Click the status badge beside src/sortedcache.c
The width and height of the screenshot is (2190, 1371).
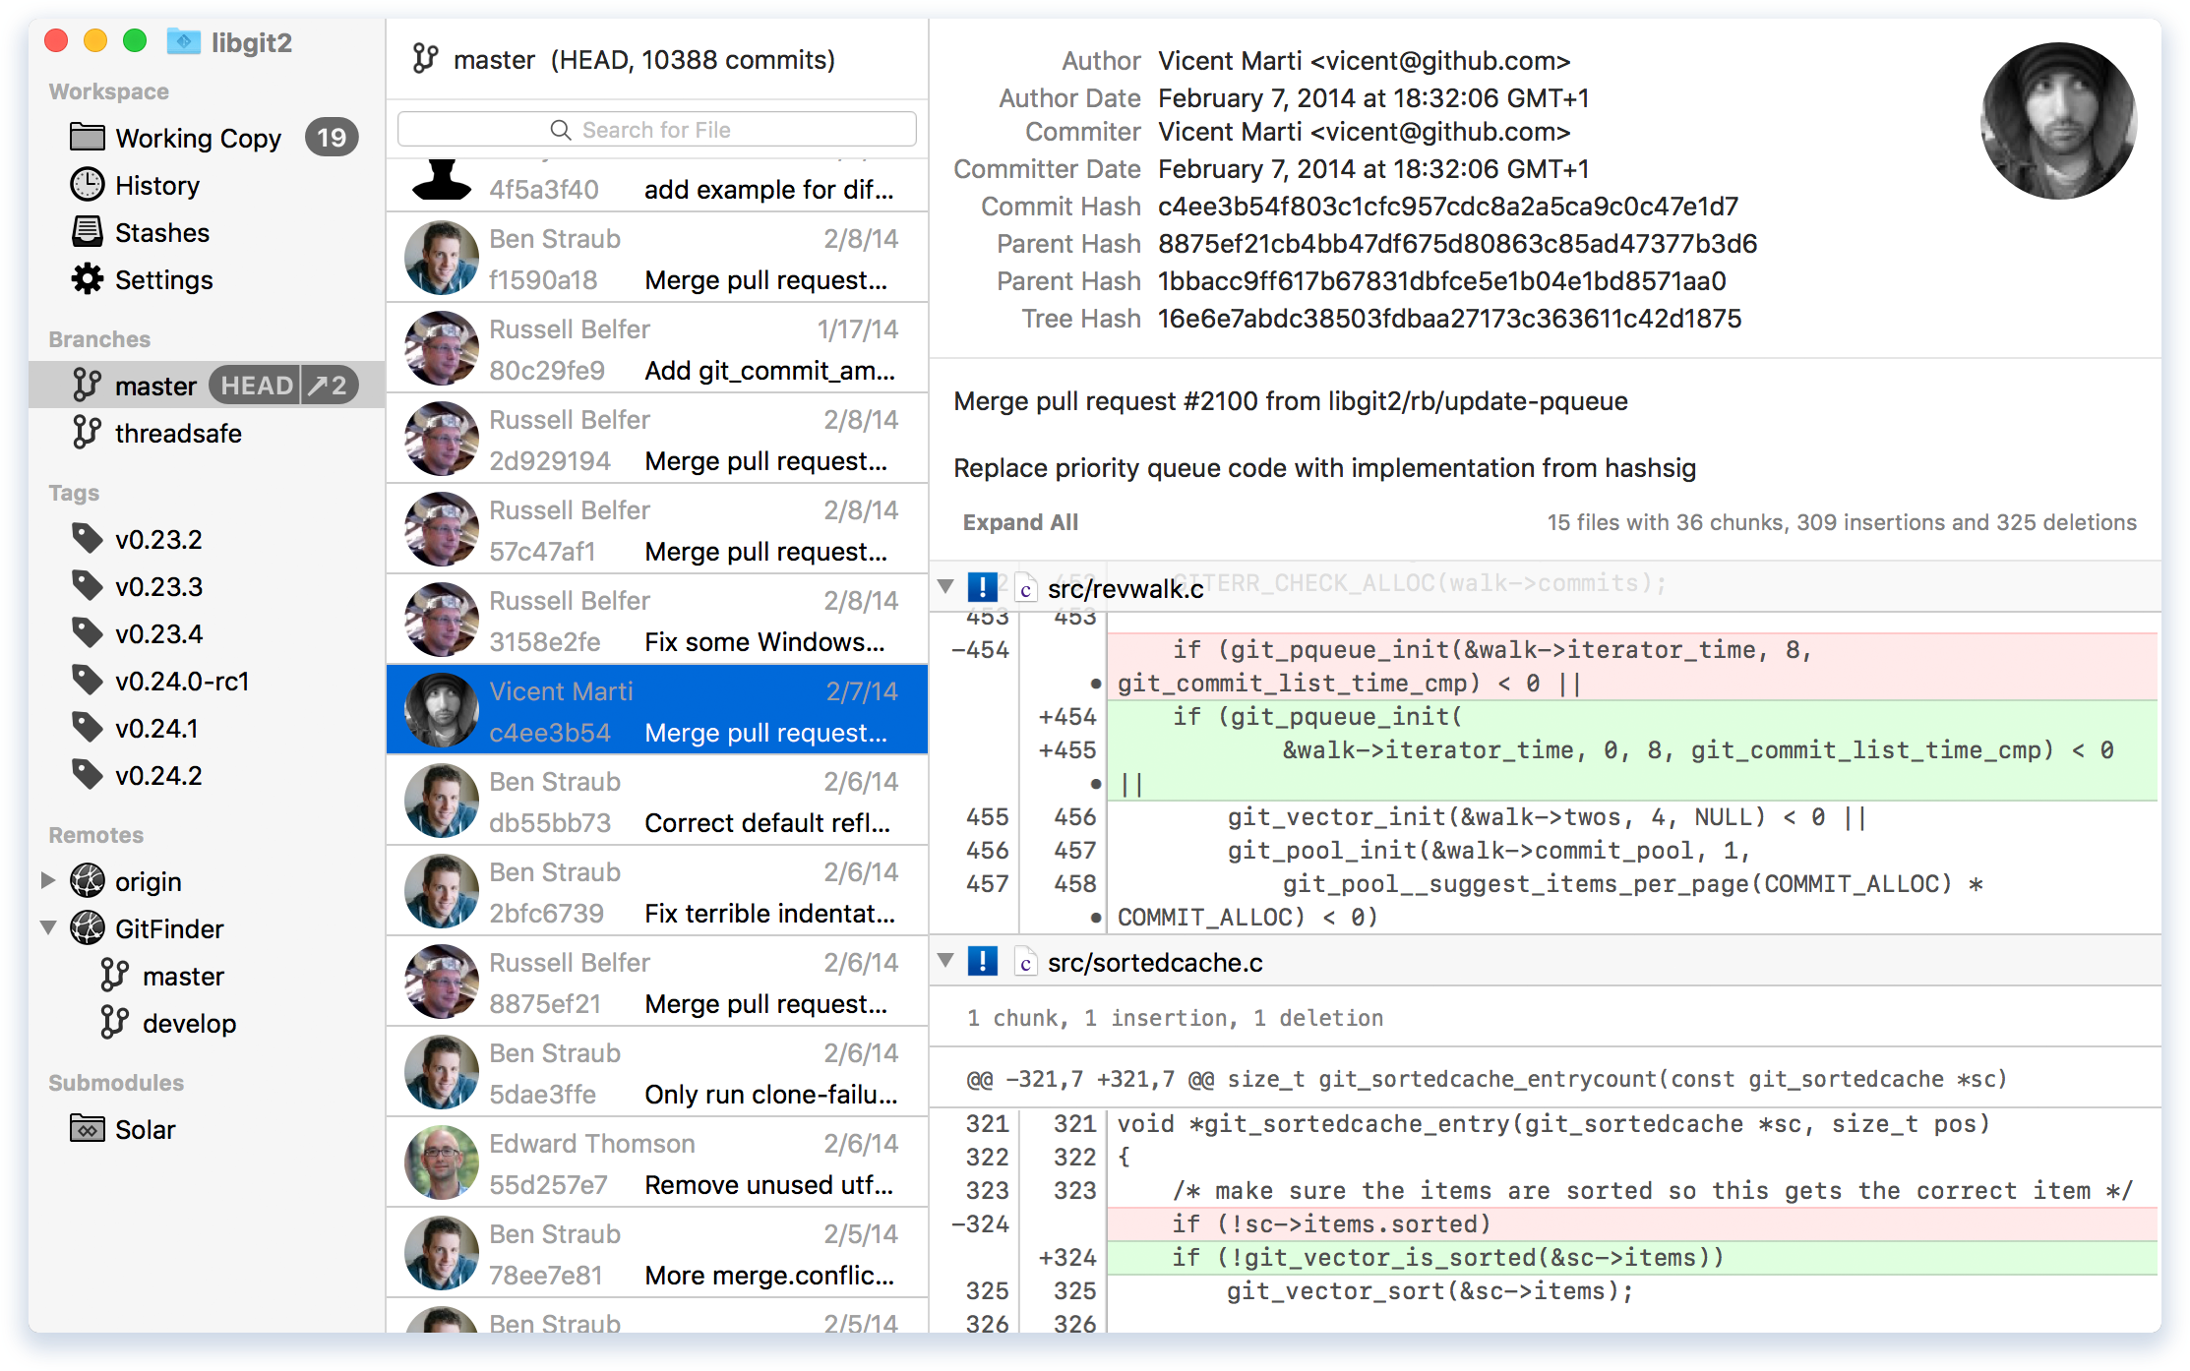(x=982, y=962)
